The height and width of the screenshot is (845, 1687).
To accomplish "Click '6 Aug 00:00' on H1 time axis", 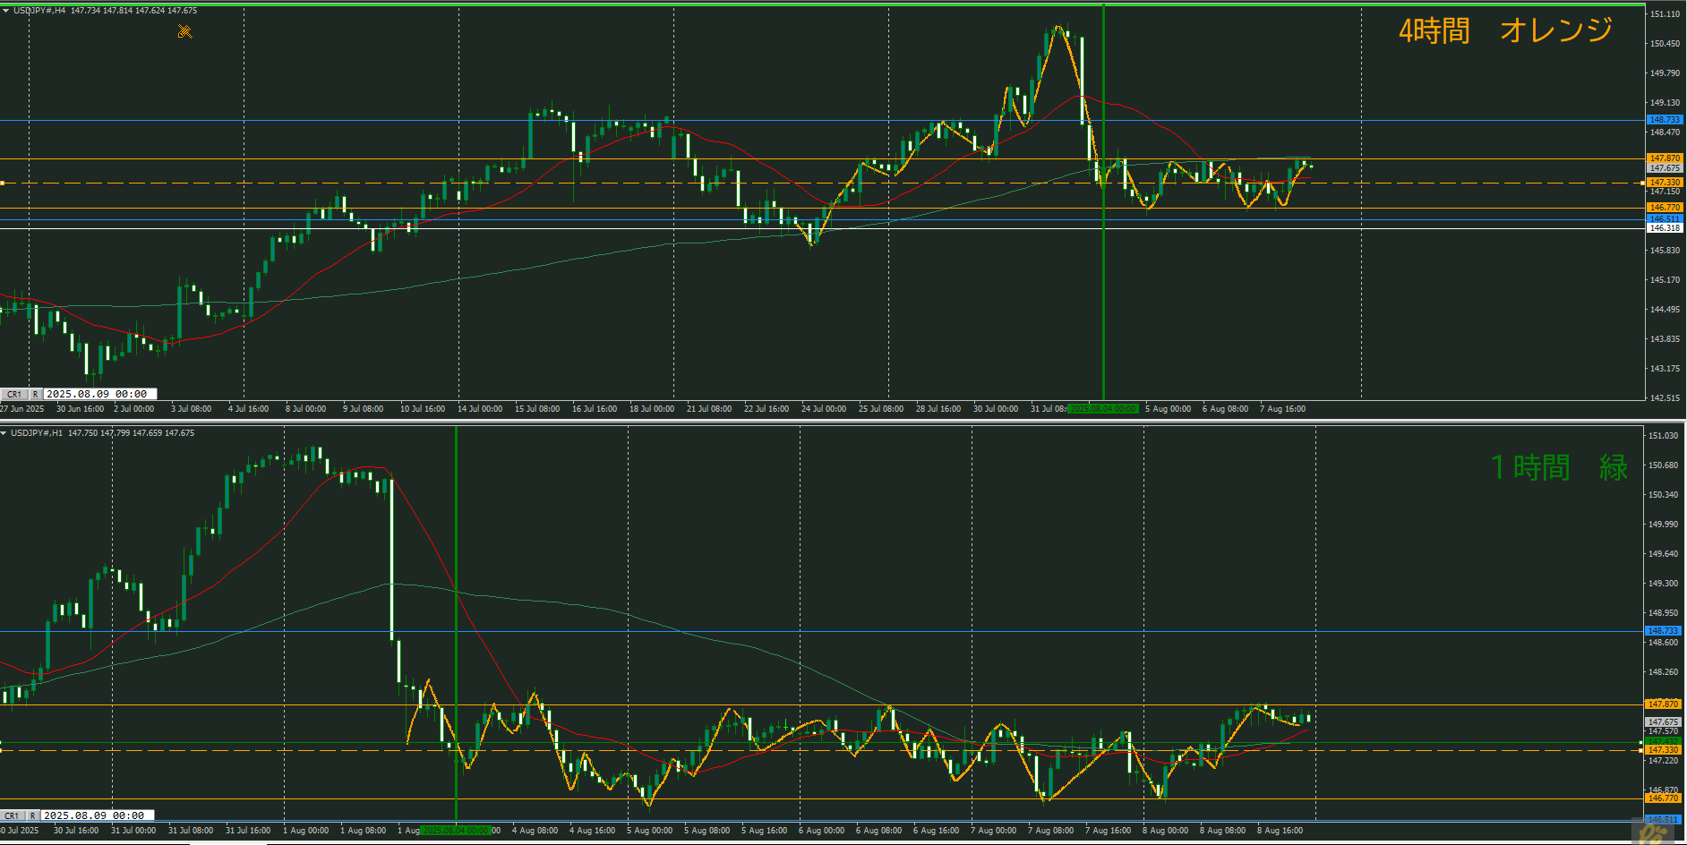I will [x=822, y=831].
